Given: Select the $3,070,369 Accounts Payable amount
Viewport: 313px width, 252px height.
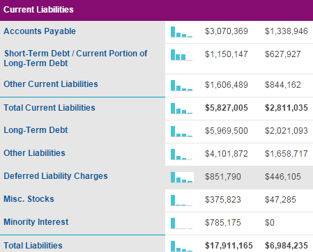Looking at the screenshot, I should coord(227,31).
